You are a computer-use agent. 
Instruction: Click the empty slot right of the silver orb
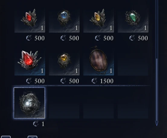(x=64, y=103)
